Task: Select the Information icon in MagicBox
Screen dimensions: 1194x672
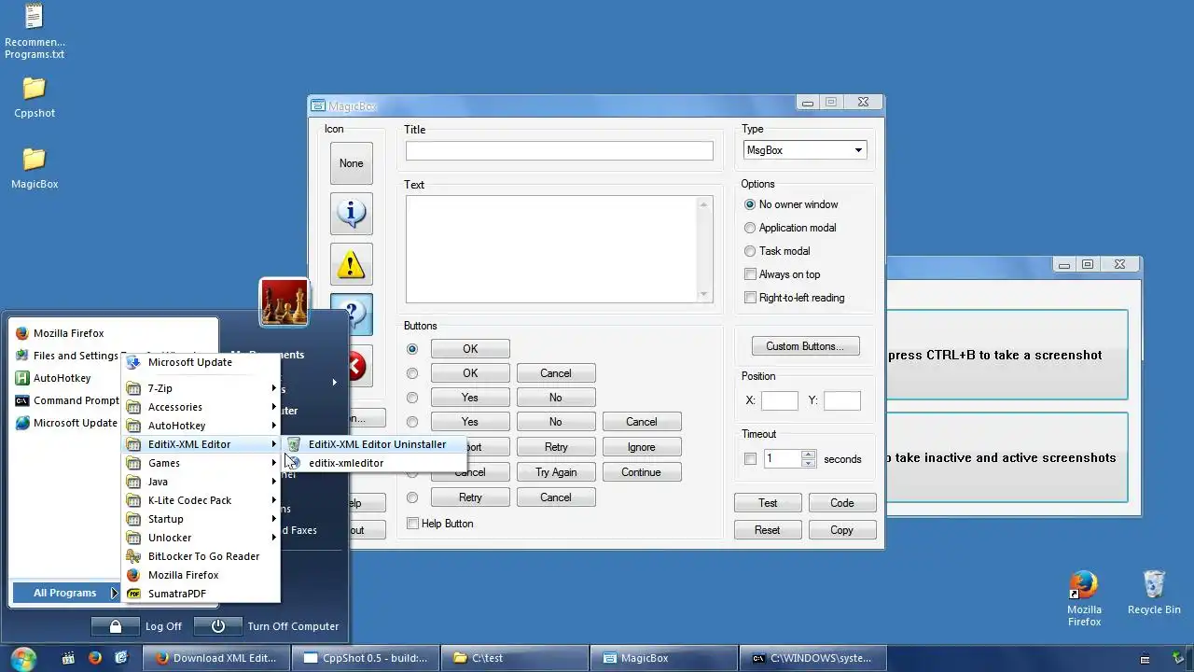Action: point(352,214)
